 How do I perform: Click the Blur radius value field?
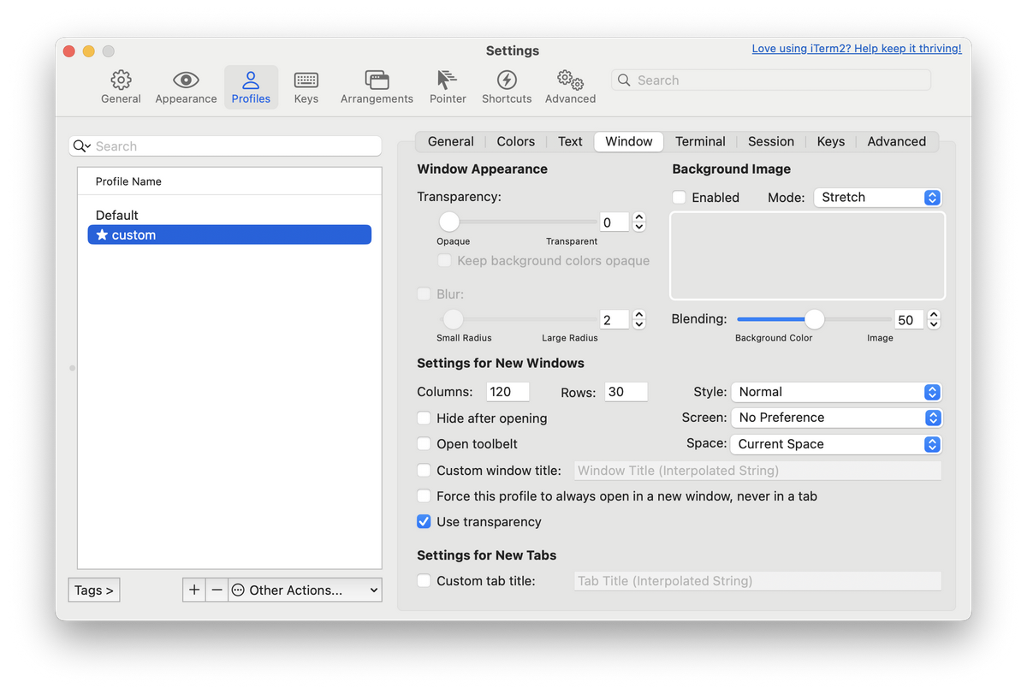click(614, 320)
